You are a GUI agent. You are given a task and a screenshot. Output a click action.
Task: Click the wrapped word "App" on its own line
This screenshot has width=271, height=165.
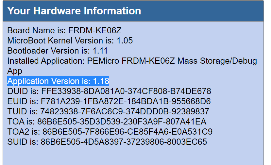[15, 71]
